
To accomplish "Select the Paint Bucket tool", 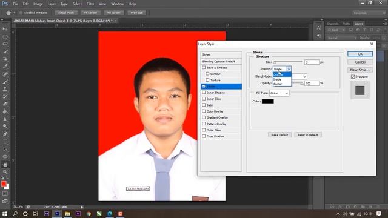I will tap(5, 111).
